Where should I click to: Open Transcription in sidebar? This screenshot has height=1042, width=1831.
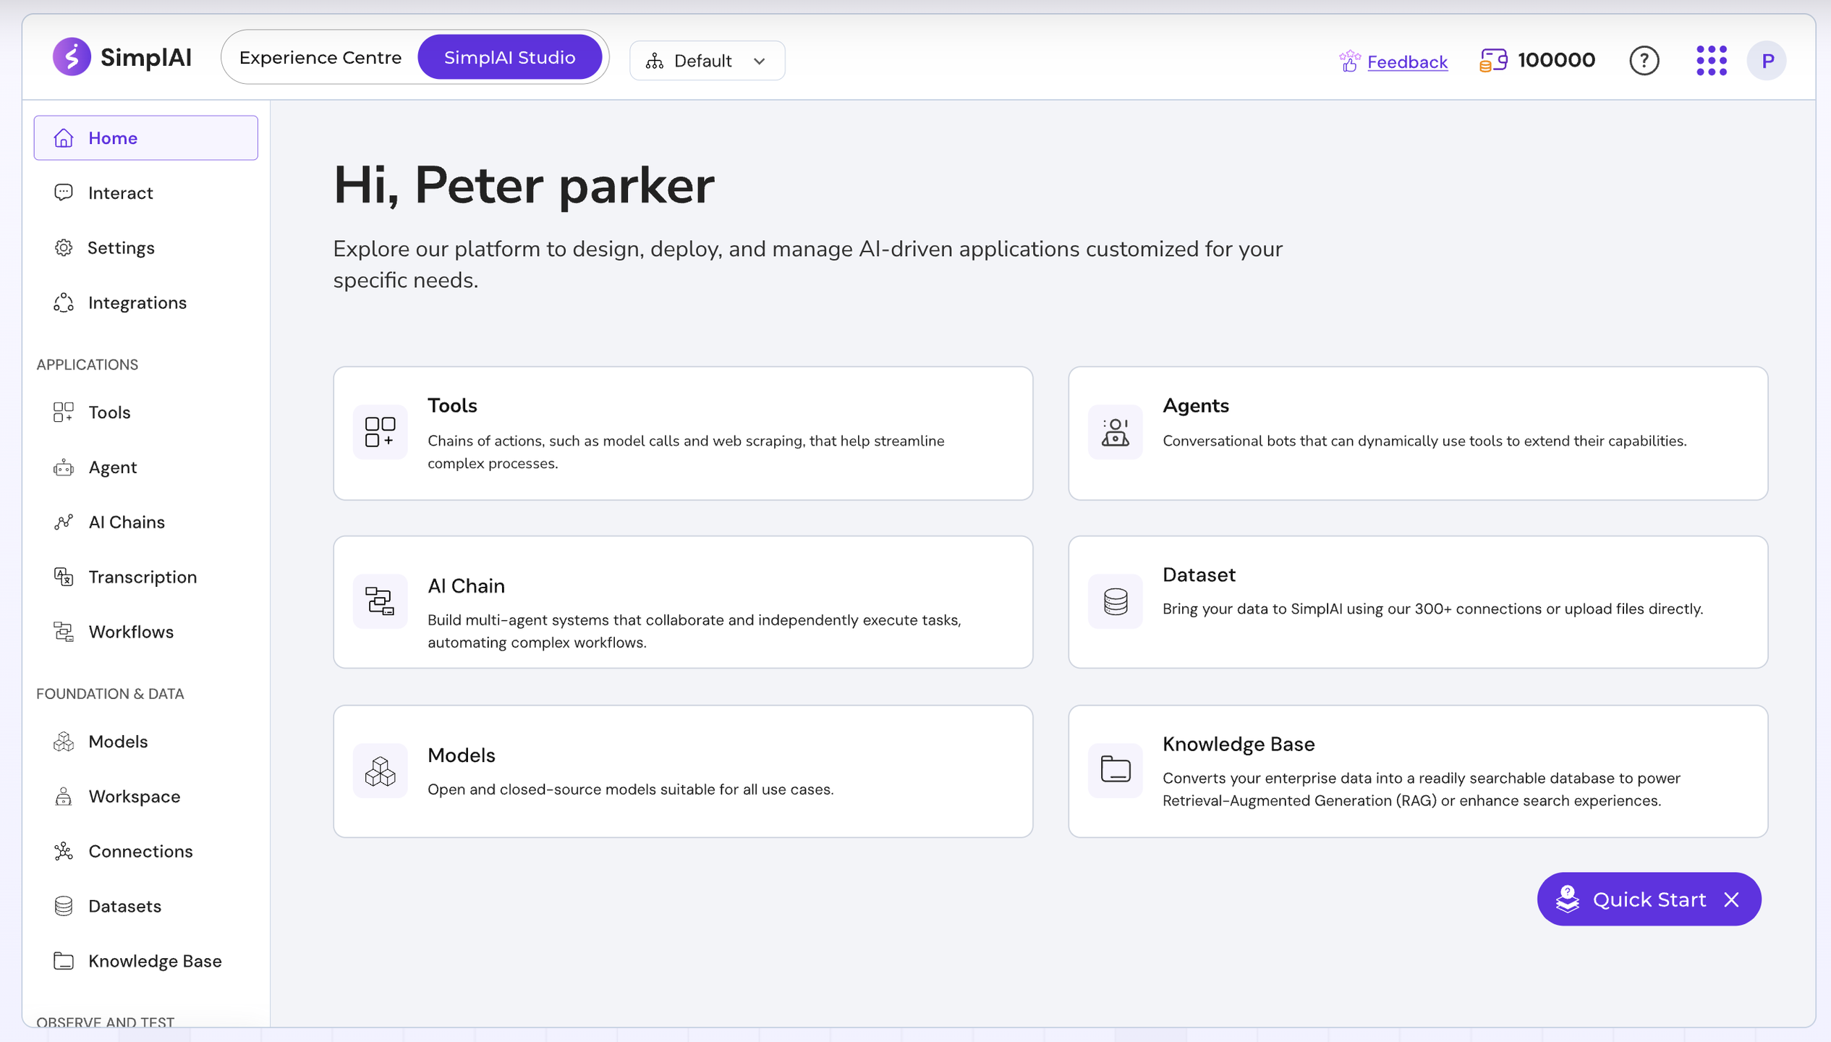click(142, 577)
